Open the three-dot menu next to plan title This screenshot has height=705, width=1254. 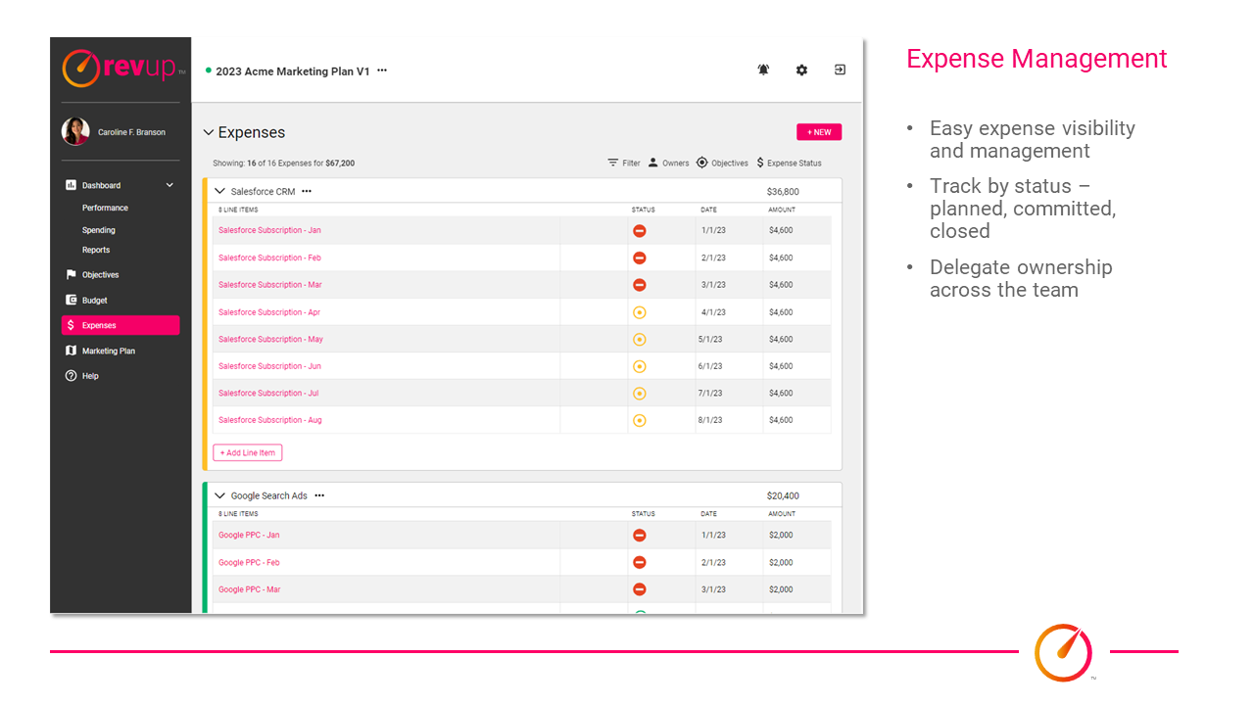point(382,70)
